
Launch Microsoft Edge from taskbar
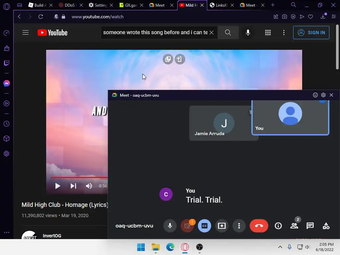pos(170,247)
